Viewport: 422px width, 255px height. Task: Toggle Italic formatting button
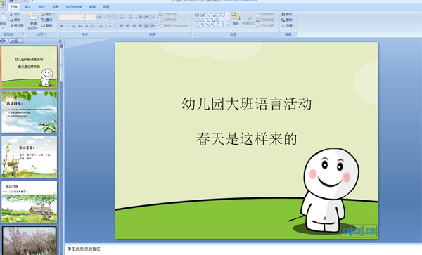(x=68, y=26)
